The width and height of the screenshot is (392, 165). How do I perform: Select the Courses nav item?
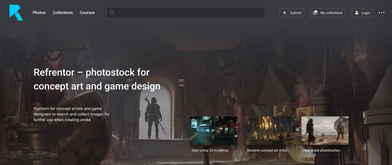click(87, 13)
